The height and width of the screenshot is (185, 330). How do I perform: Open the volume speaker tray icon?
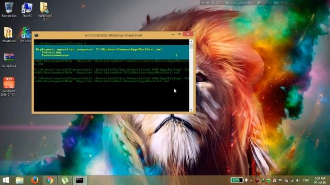tap(298, 180)
